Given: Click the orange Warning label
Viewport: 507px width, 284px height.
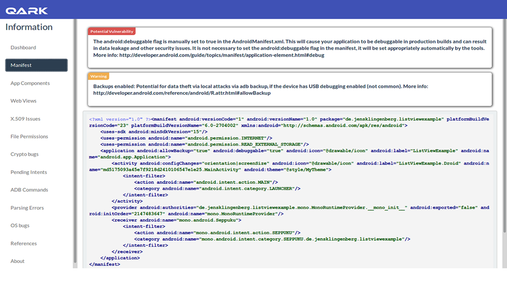Looking at the screenshot, I should (98, 76).
